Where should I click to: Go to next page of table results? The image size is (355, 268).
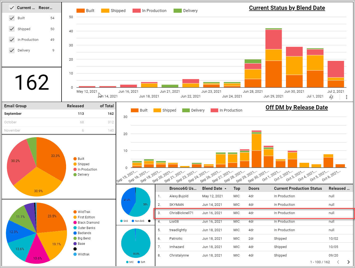(x=348, y=262)
